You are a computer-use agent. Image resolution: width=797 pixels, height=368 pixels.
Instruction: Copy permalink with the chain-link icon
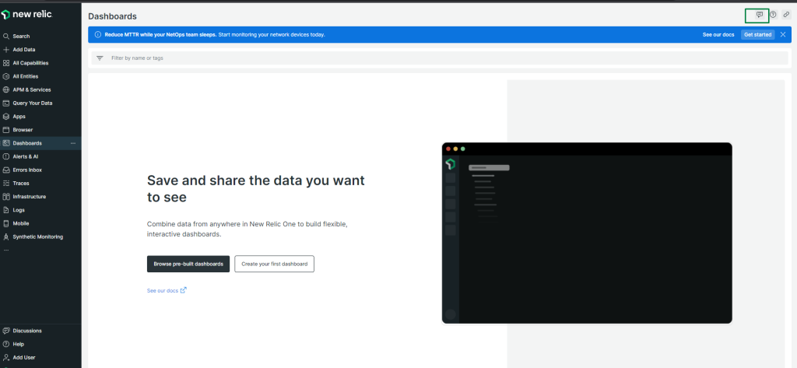click(x=786, y=15)
